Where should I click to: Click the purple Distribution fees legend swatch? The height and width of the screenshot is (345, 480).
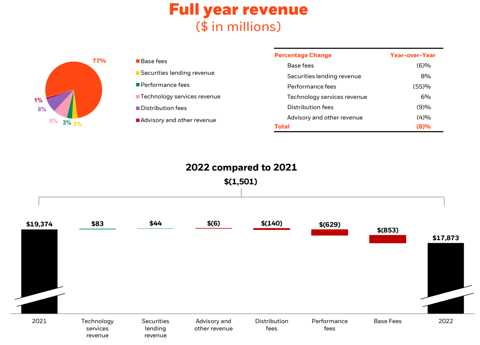[138, 108]
